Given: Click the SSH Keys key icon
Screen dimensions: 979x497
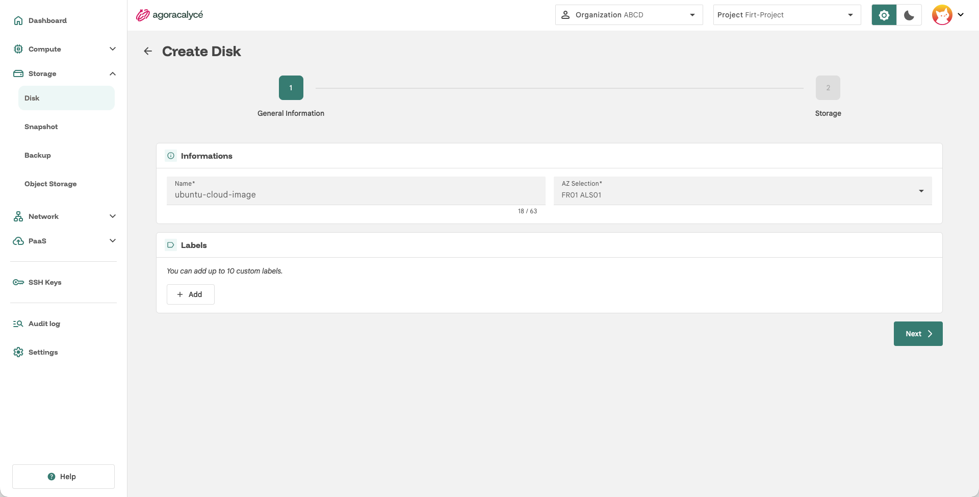Looking at the screenshot, I should [18, 282].
